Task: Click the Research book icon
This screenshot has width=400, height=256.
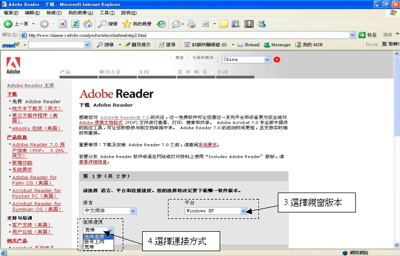Action: (x=236, y=24)
